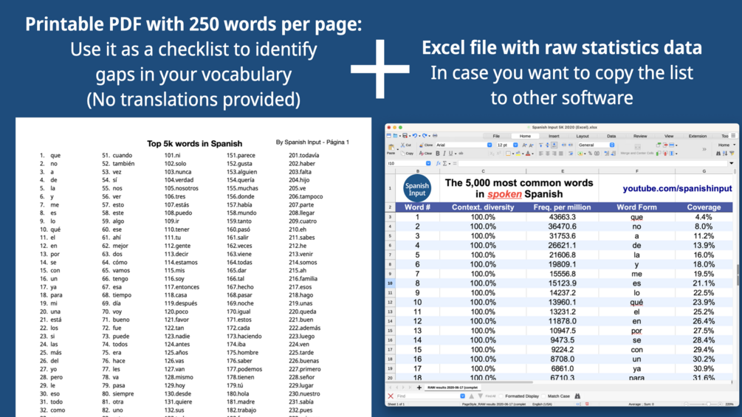Toggle underline formatting

pos(450,154)
